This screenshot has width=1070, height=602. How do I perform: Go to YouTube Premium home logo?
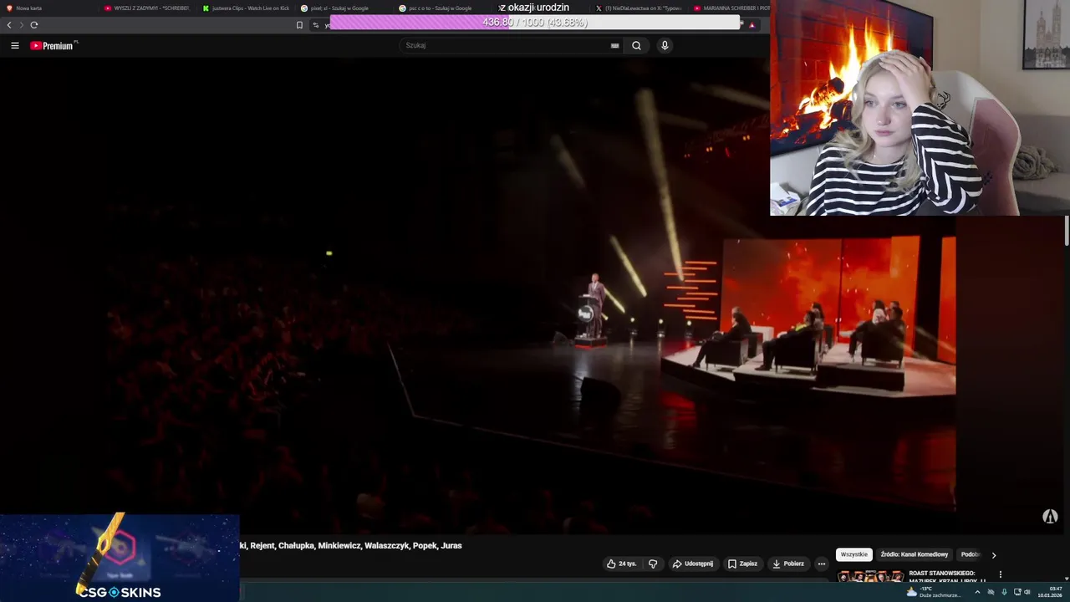(53, 45)
